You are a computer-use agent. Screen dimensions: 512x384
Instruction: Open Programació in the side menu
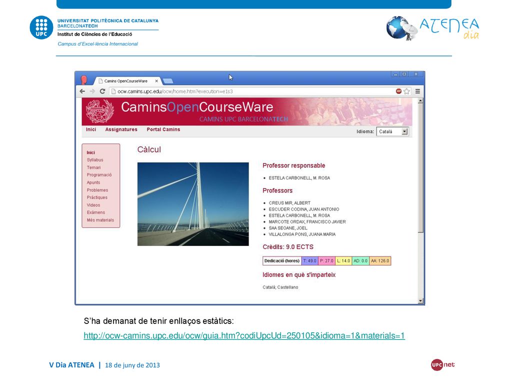point(99,175)
